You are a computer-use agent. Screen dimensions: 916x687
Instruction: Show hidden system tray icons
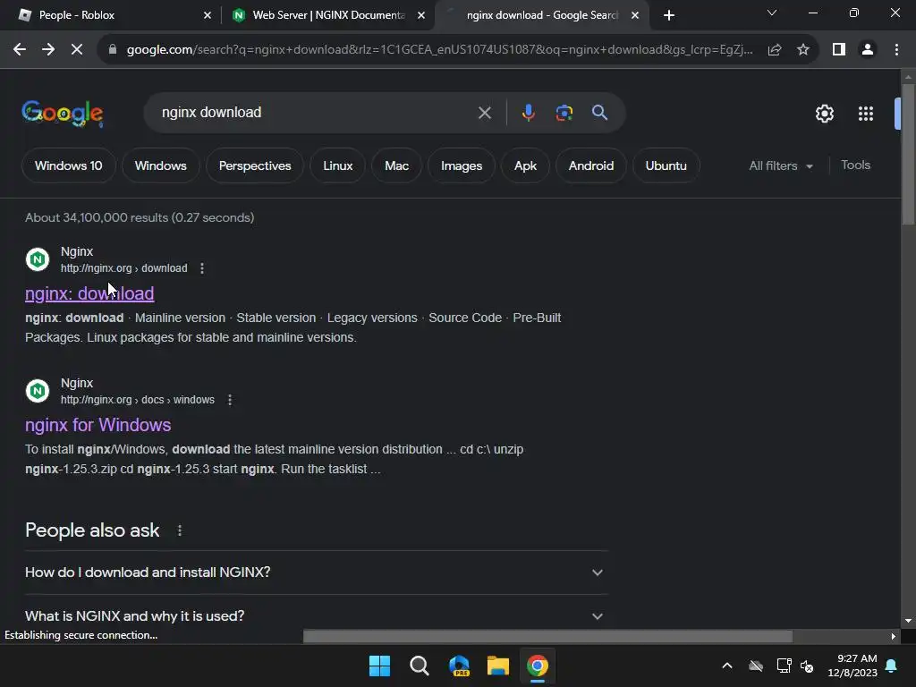727,666
